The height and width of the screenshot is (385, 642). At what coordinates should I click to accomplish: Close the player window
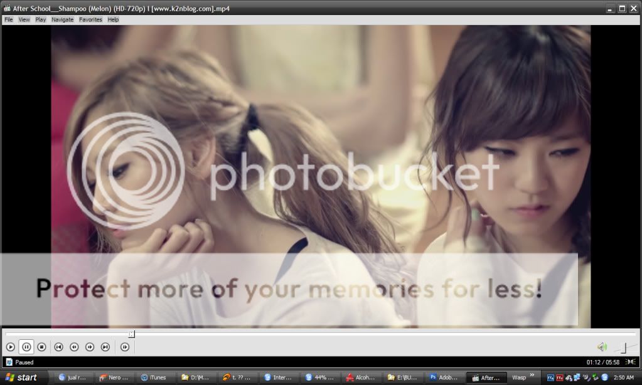pyautogui.click(x=633, y=9)
